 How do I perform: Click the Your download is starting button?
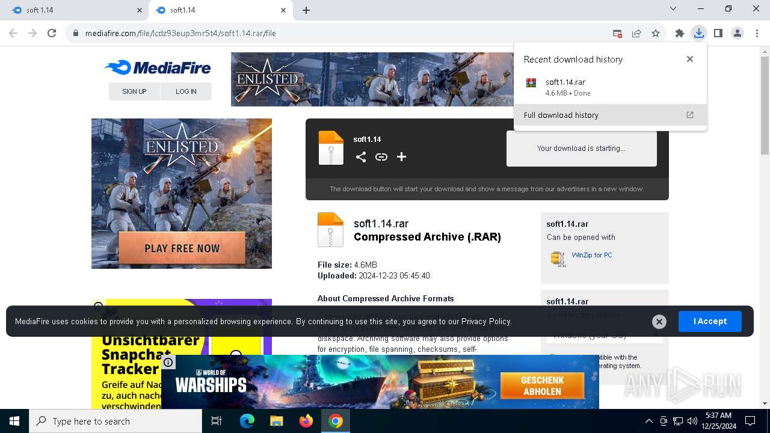581,149
